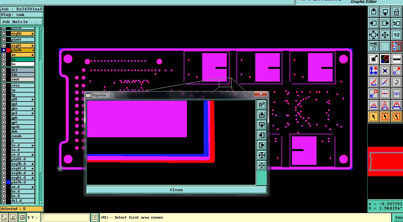The image size is (403, 222).
Task: Click the exclamation mark icon next to coordinate field
Action: point(95,217)
